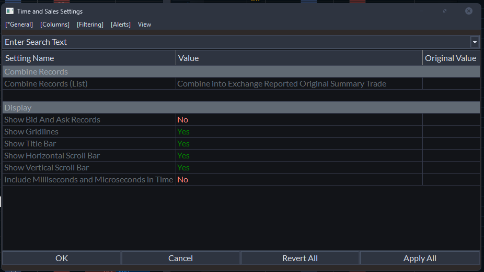Open the search text dropdown arrow
The width and height of the screenshot is (484, 272).
coord(475,42)
